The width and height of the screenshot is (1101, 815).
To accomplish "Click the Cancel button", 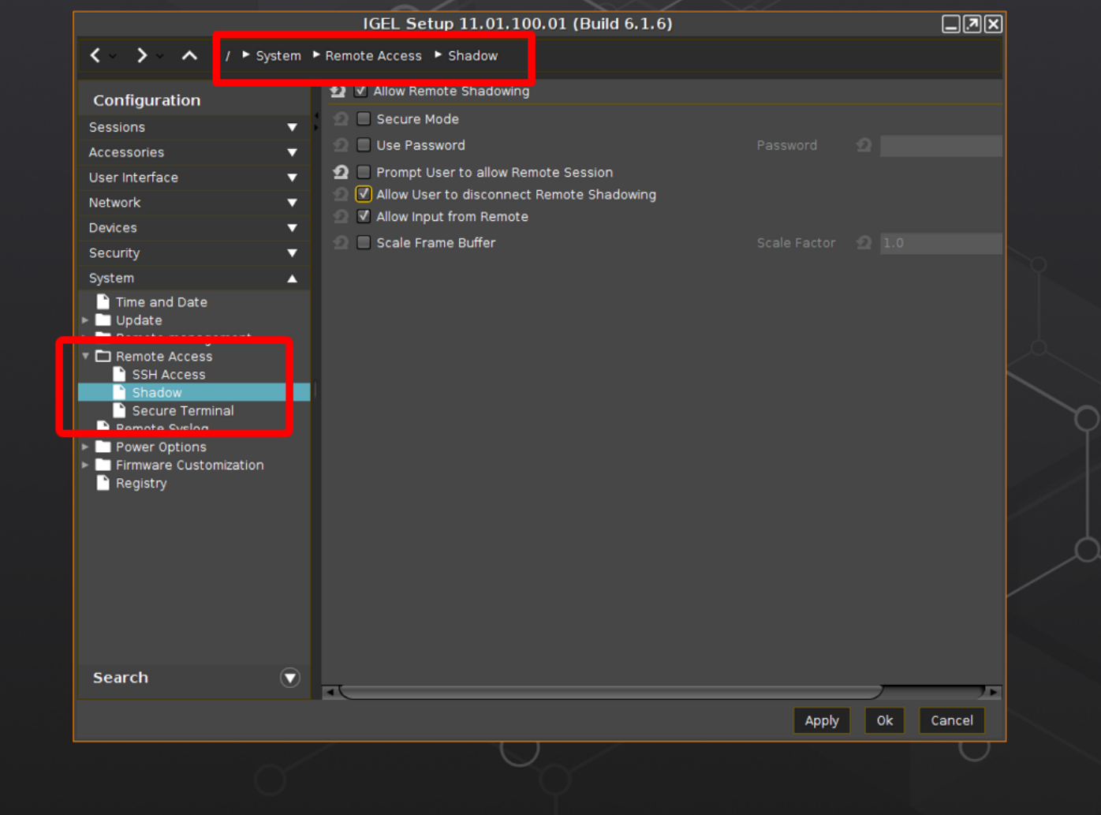I will [951, 720].
